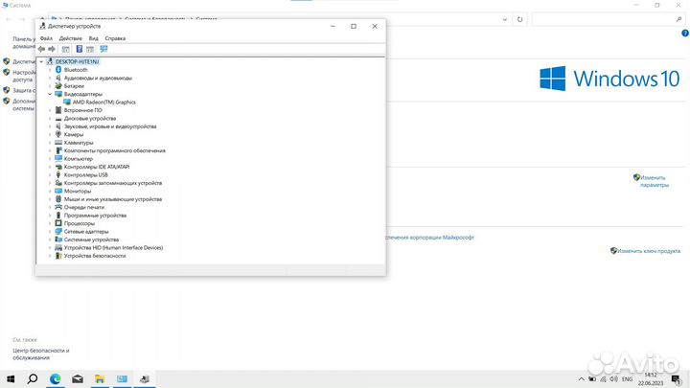Screen dimensions: 690x388
Task: Open the Справка menu
Action: (x=115, y=38)
